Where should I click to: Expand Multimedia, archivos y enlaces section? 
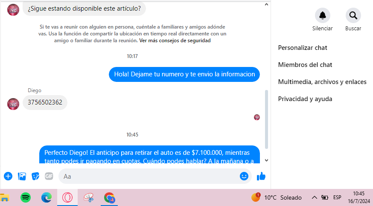[x=322, y=82]
